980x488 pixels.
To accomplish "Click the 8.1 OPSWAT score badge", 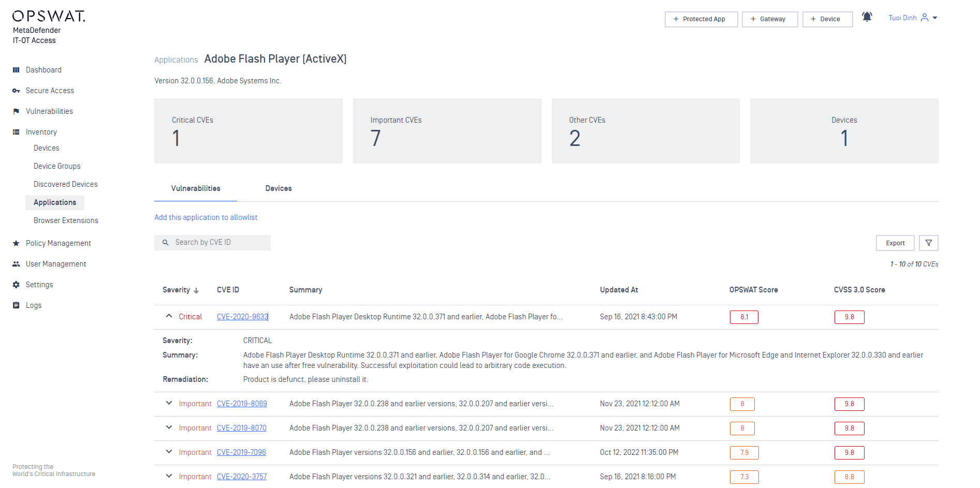I will pyautogui.click(x=744, y=317).
